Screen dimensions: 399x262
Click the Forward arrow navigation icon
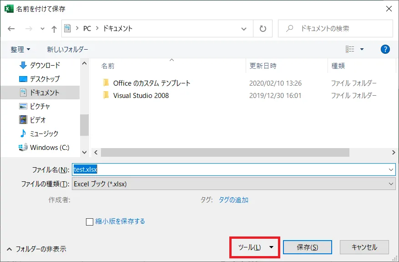click(29, 29)
